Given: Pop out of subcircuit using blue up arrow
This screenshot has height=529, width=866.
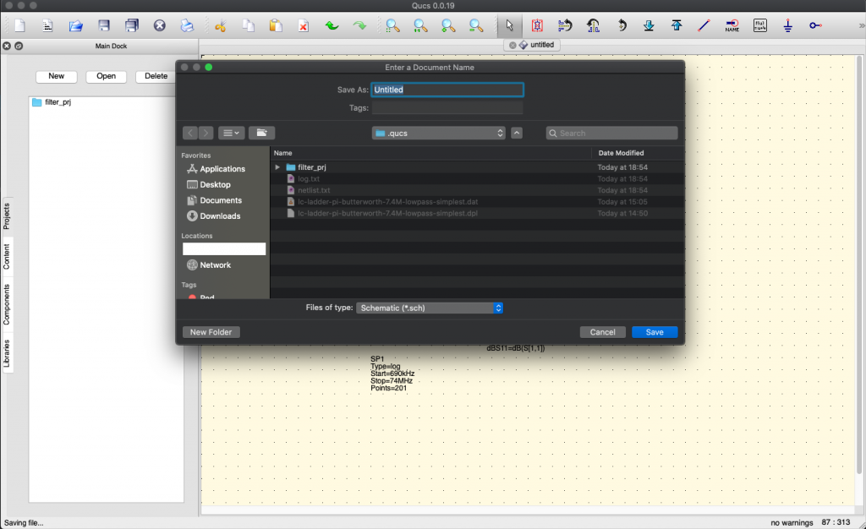Looking at the screenshot, I should [x=677, y=25].
